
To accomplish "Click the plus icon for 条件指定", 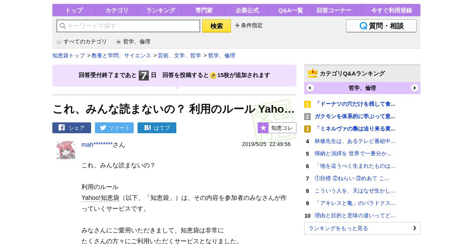I will pyautogui.click(x=237, y=26).
